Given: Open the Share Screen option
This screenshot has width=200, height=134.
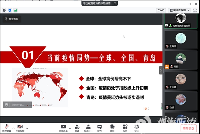Looking at the screenshot, I should point(63,127).
